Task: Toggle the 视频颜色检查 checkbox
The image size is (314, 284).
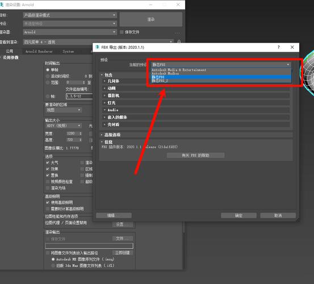Action: [x=48, y=181]
